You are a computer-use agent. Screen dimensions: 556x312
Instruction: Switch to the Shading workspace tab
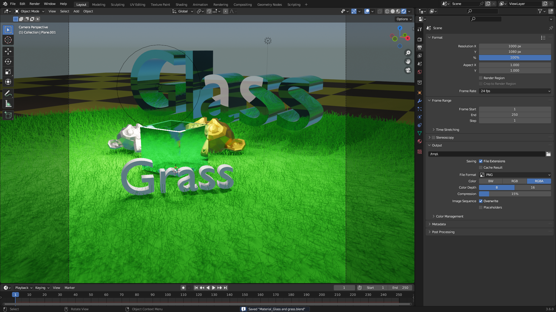(181, 5)
